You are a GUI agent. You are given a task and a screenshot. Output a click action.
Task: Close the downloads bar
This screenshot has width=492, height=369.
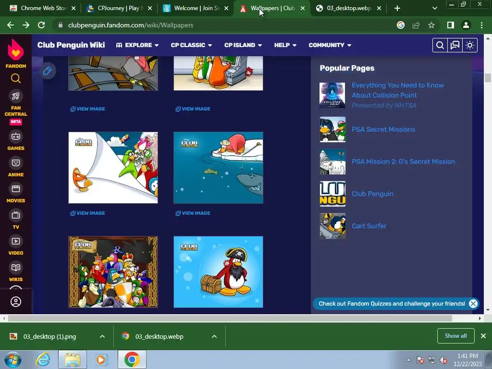(x=483, y=336)
